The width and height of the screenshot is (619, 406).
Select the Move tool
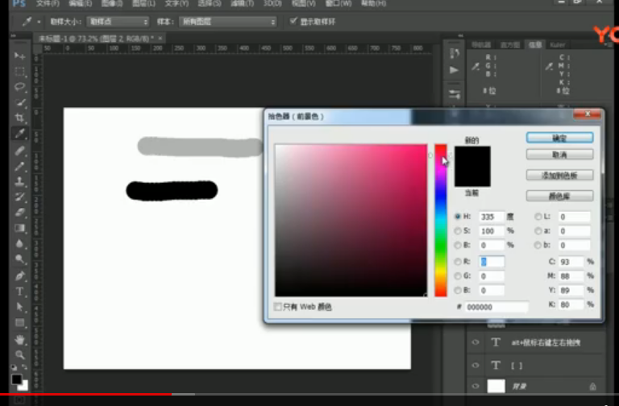pyautogui.click(x=19, y=56)
